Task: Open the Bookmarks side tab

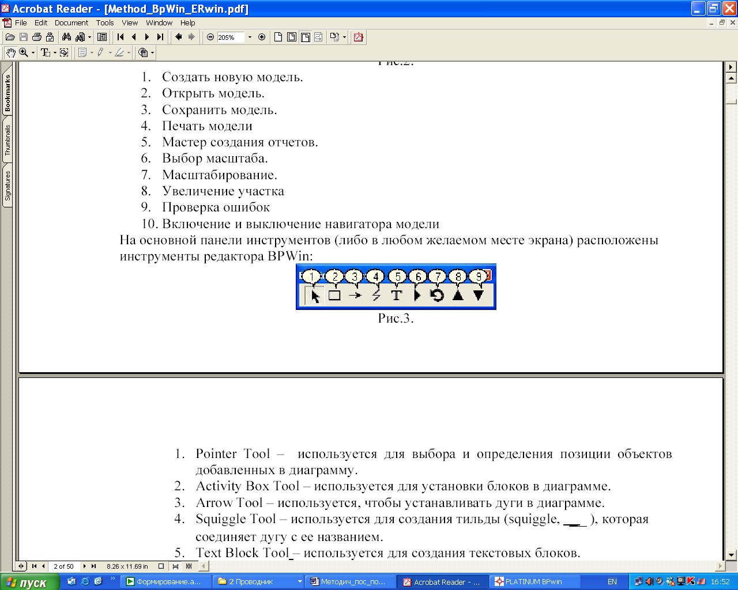Action: pos(7,93)
